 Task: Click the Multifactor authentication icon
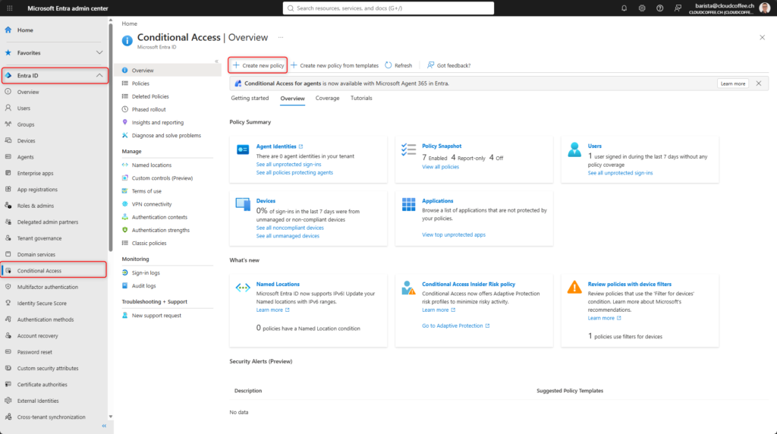tap(8, 287)
